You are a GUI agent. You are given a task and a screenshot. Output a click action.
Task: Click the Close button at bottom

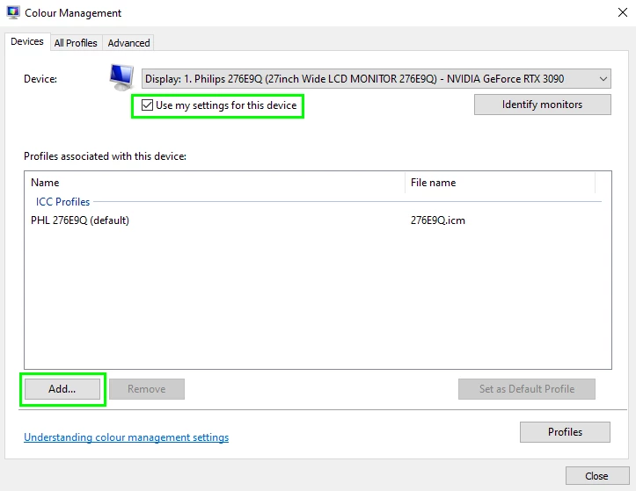point(597,476)
